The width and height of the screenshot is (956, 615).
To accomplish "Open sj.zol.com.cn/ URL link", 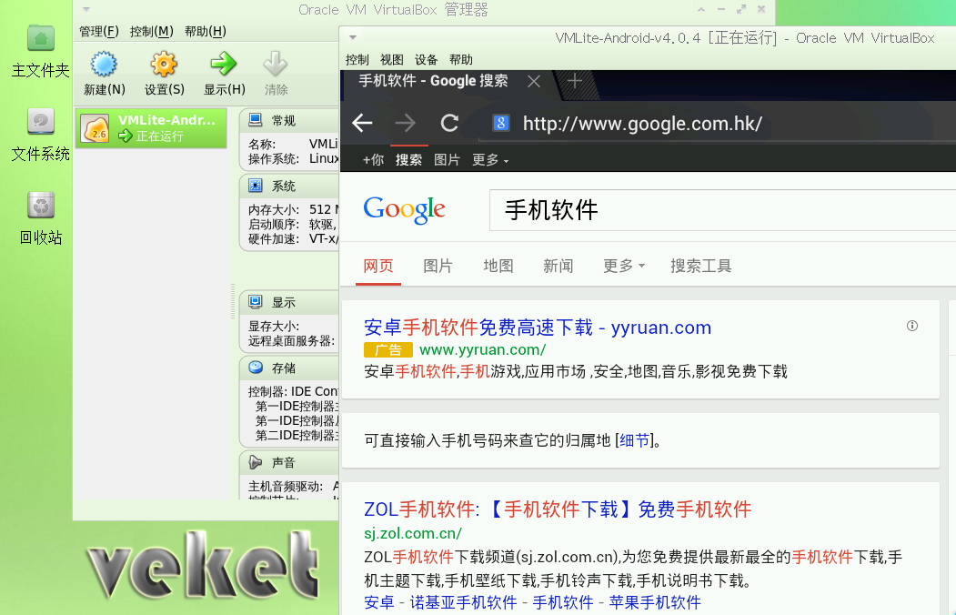I will 413,533.
